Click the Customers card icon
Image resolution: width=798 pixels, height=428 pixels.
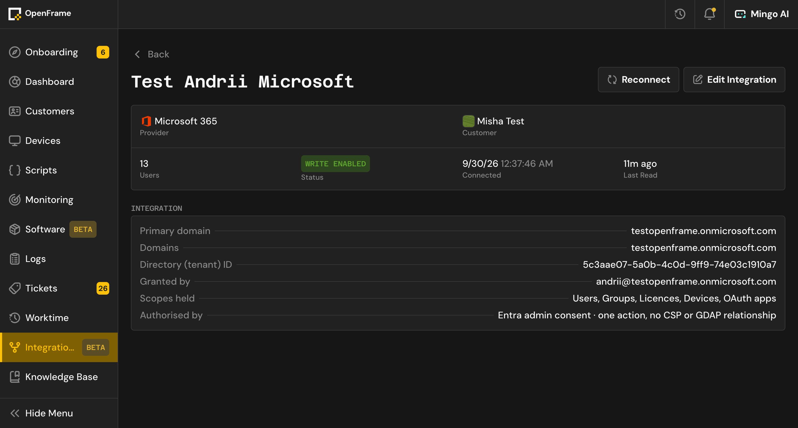pos(15,111)
